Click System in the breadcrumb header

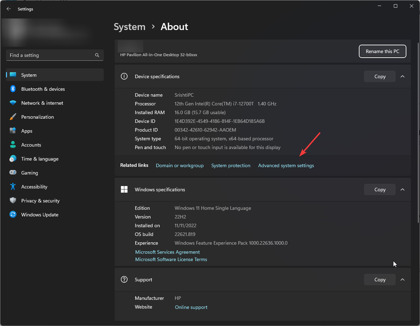click(x=129, y=27)
